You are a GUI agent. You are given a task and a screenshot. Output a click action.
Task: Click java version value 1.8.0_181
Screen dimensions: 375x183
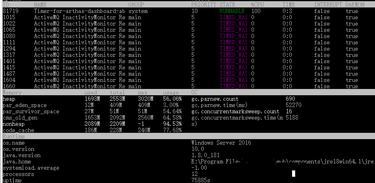(206, 155)
